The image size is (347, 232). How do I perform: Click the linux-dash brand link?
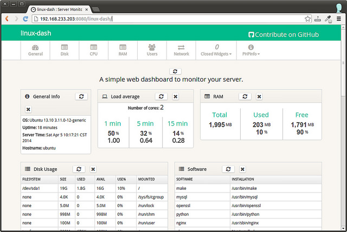pyautogui.click(x=35, y=34)
